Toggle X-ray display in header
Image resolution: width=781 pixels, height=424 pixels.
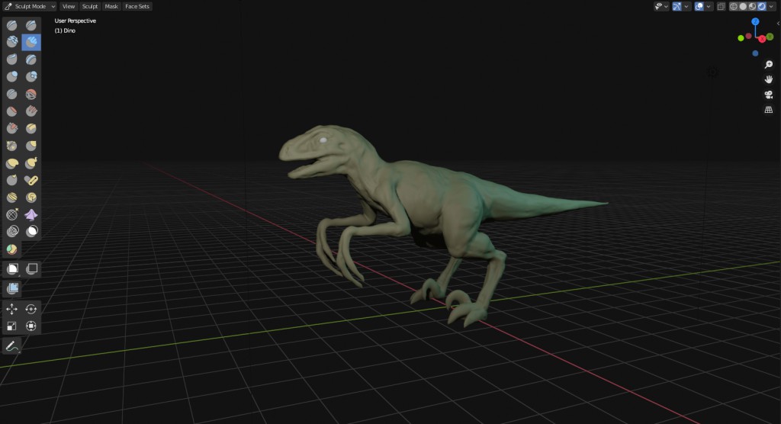(x=721, y=6)
